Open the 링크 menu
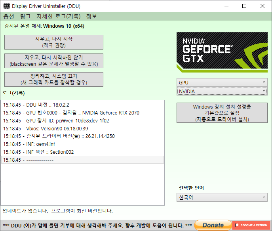This screenshot has width=272, height=231. (x=25, y=16)
